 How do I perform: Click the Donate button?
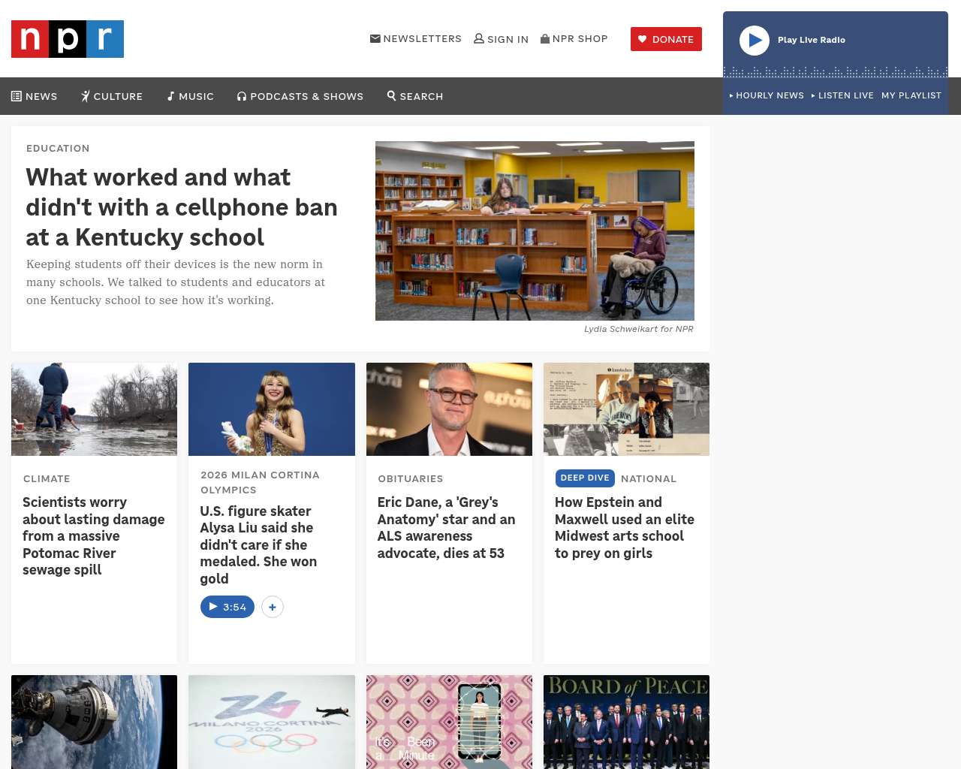pos(666,39)
